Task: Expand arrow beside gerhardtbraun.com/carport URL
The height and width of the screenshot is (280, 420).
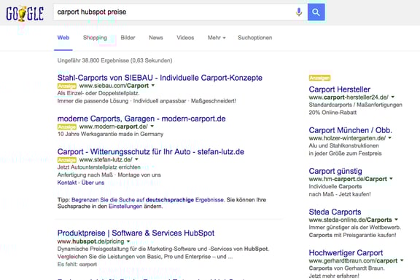Action: (402, 260)
